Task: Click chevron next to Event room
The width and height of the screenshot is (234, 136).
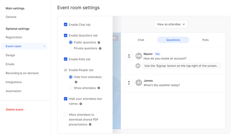Action: (x=44, y=46)
